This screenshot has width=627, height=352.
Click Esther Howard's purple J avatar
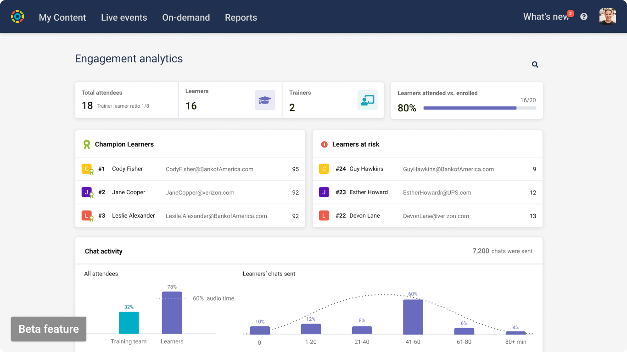(x=324, y=192)
